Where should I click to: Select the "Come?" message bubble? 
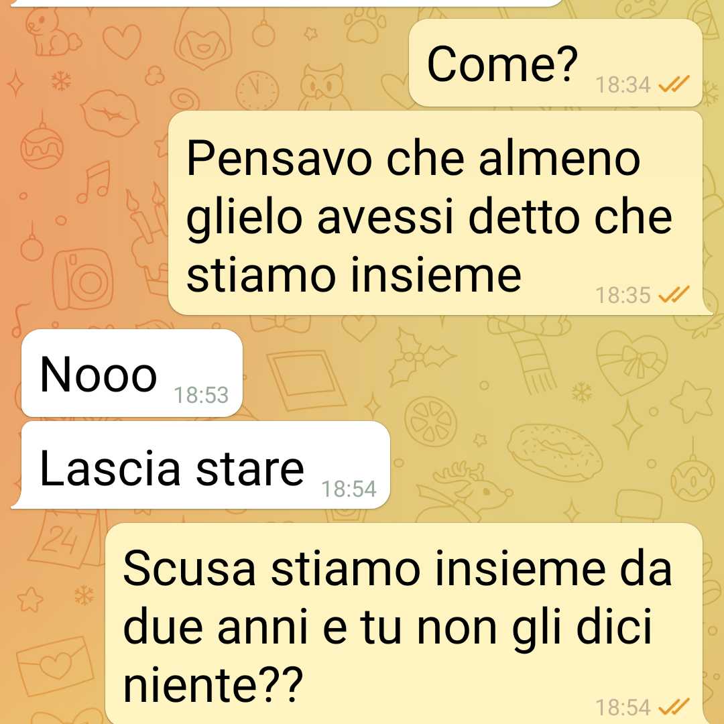point(556,62)
